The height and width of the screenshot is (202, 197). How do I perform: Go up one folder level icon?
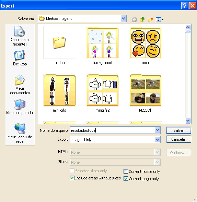click(x=142, y=20)
